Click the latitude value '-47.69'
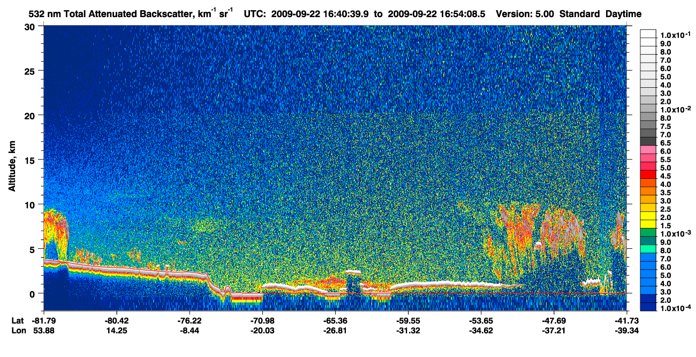The height and width of the screenshot is (357, 696). [x=554, y=321]
